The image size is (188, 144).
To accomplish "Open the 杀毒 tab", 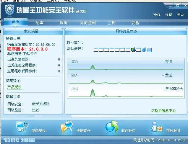I will coord(39,23).
